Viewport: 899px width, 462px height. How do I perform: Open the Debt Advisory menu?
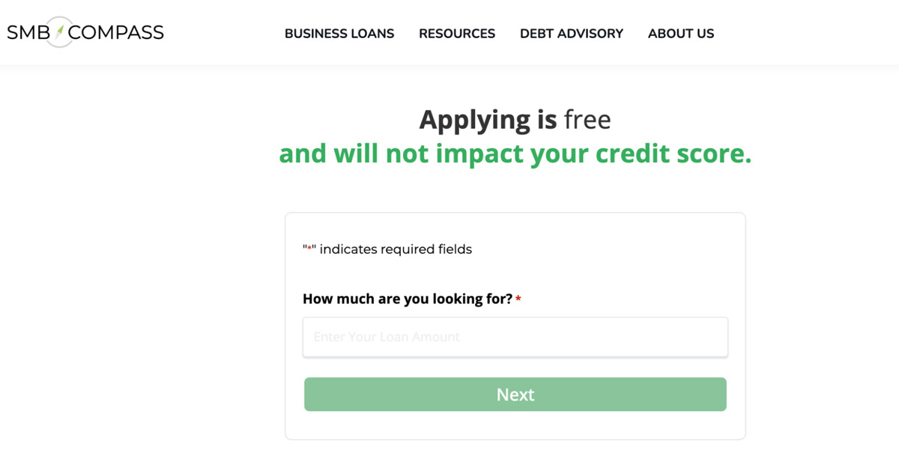tap(572, 34)
